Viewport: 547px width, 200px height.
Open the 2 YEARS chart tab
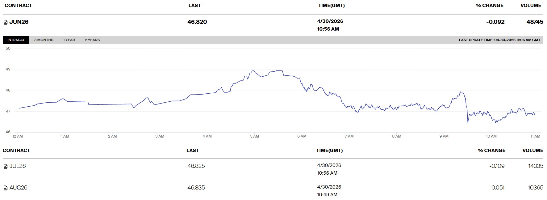[x=92, y=40]
